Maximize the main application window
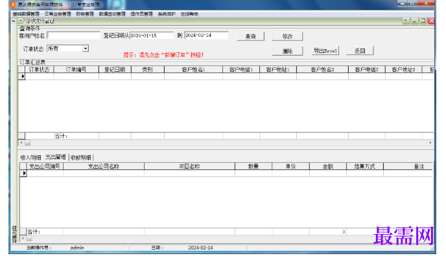This screenshot has width=446, height=256. 412,3
